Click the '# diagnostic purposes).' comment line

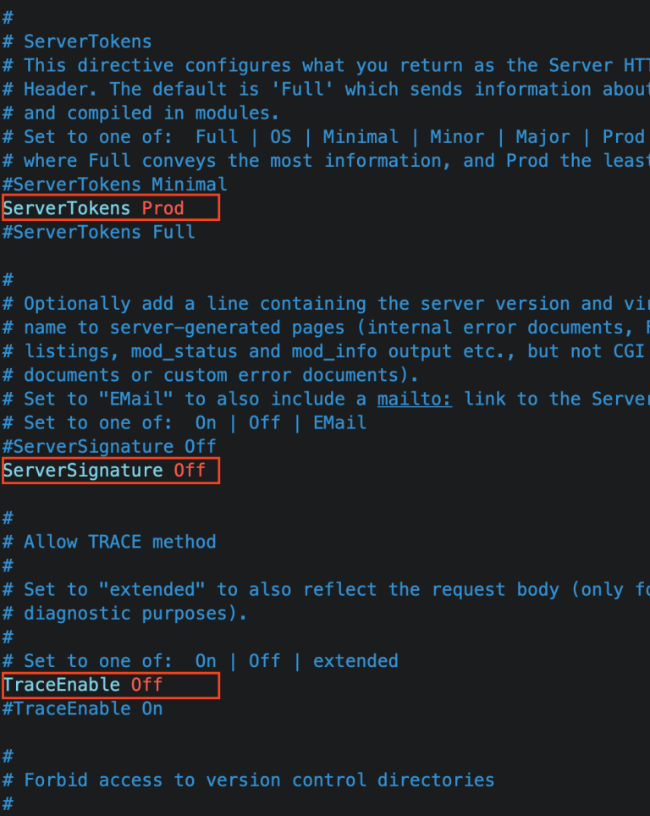125,614
